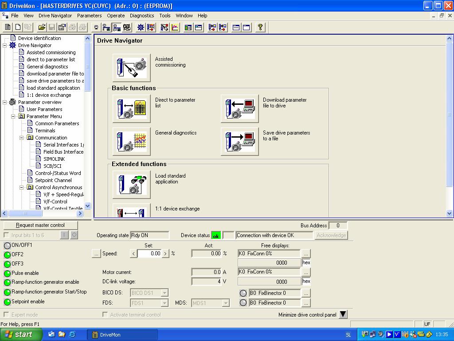Select SIMOLINK in the parameter tree
The height and width of the screenshot is (341, 454).
click(x=54, y=159)
